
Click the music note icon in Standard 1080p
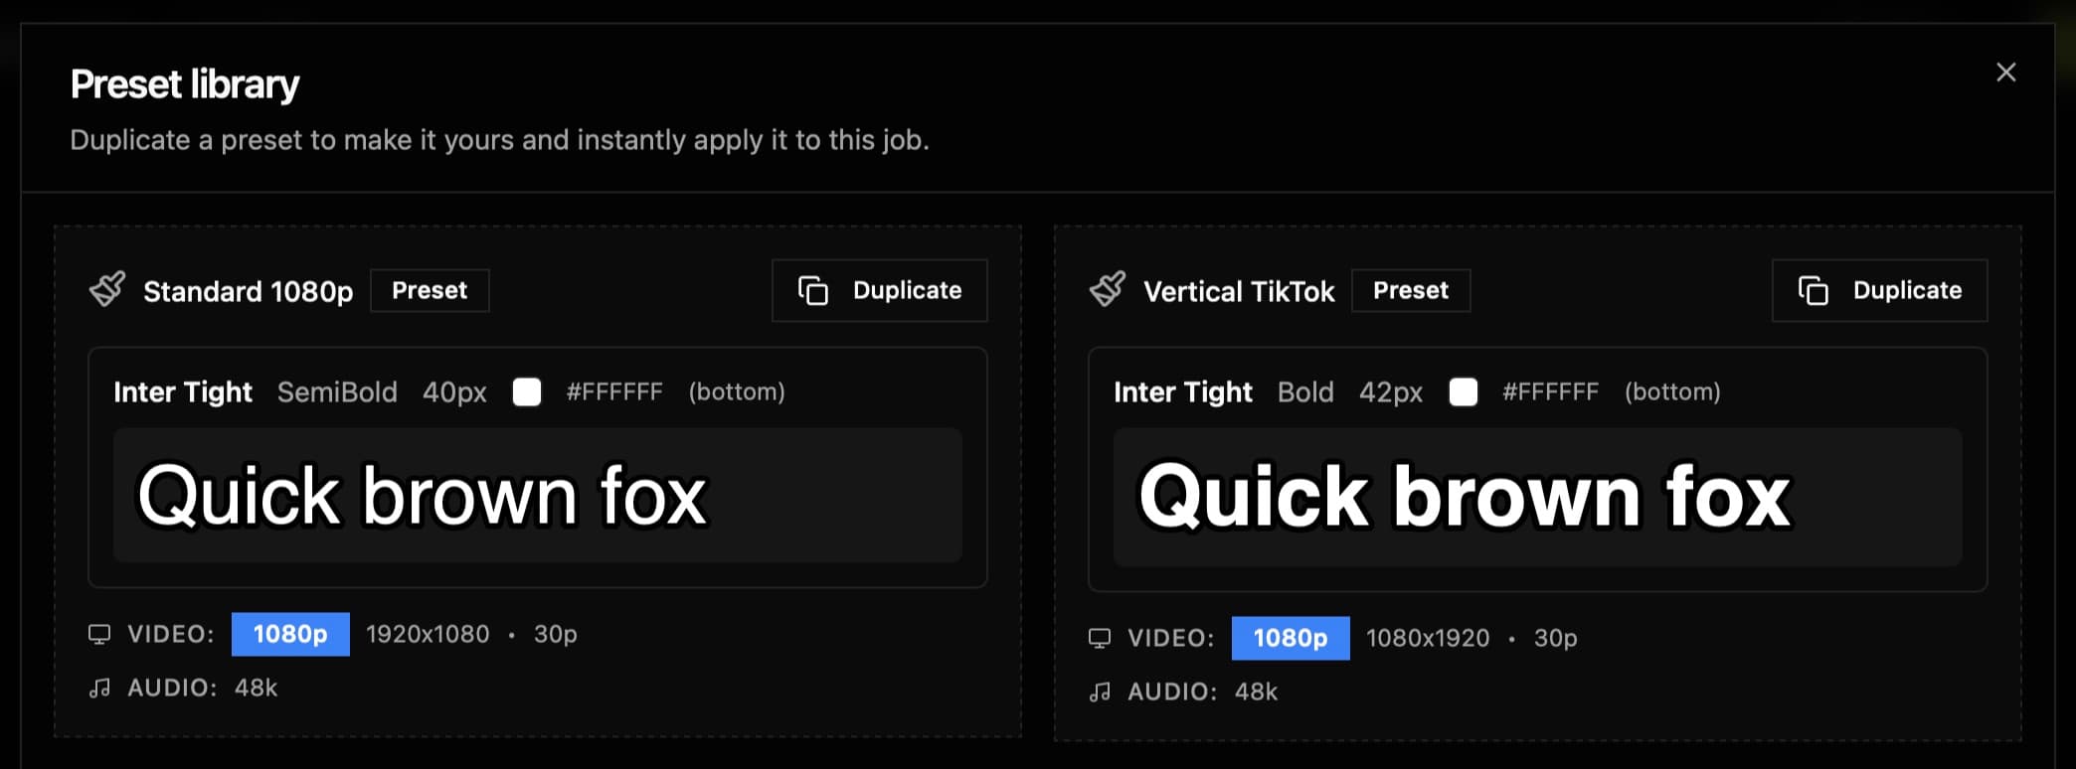tap(99, 689)
